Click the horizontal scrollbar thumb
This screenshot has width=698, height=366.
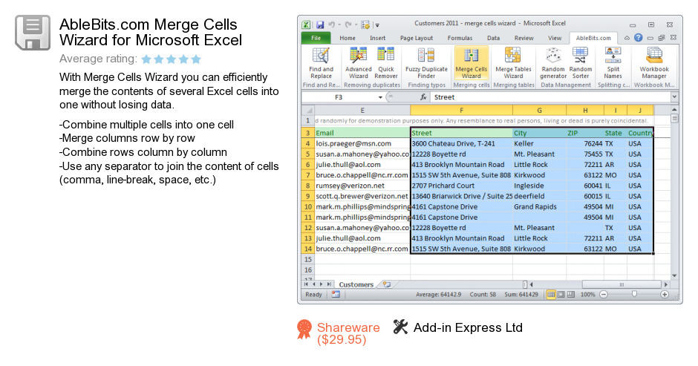pos(622,284)
